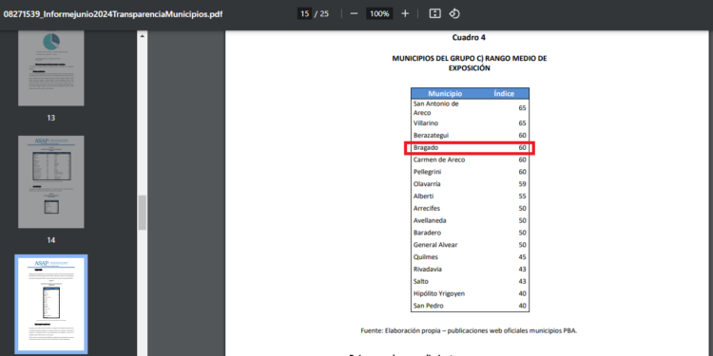
Task: Click the index value 45 for Quilmes
Action: click(x=522, y=257)
